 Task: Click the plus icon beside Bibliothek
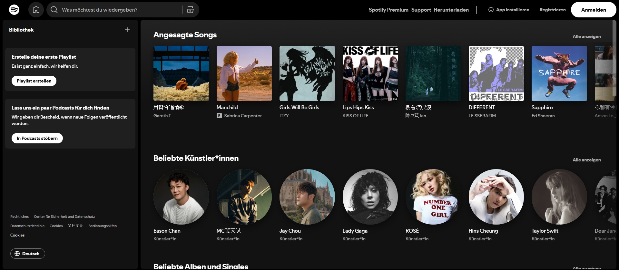[127, 30]
